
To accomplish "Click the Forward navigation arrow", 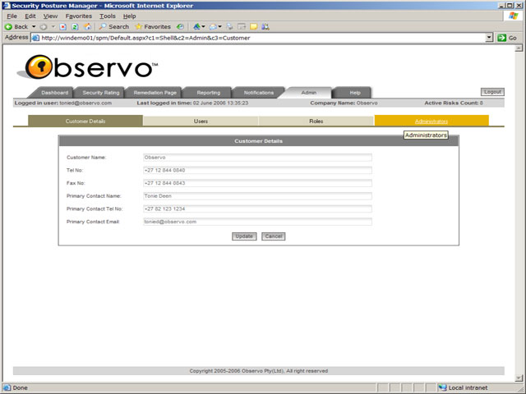I will click(x=44, y=27).
